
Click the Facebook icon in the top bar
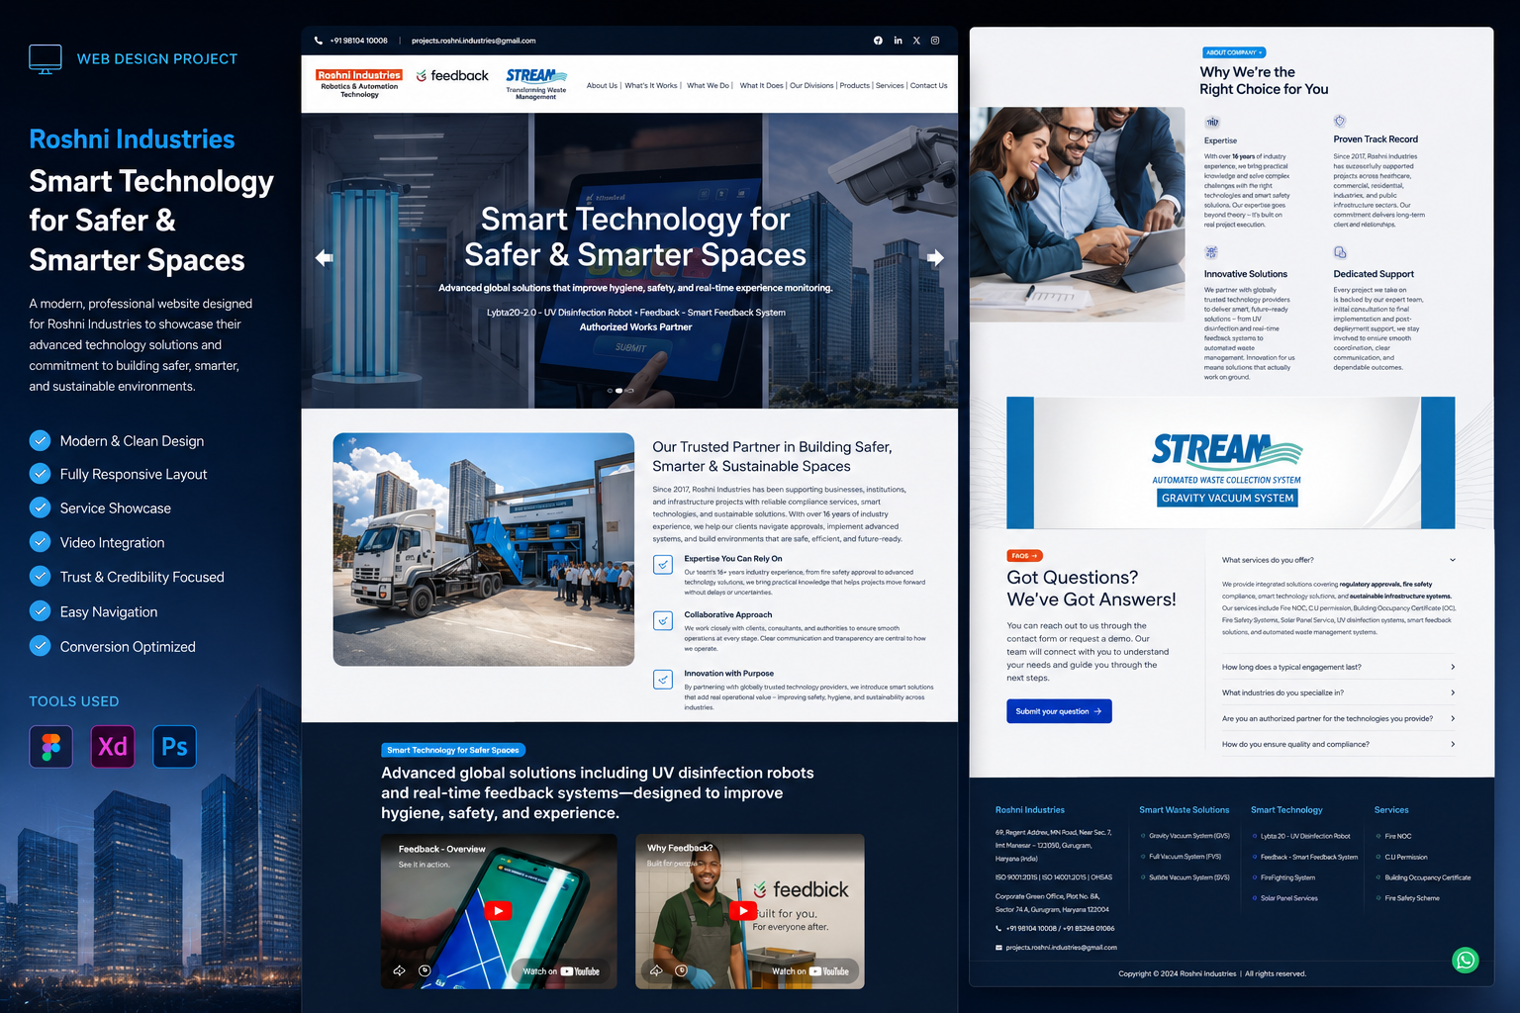(878, 41)
